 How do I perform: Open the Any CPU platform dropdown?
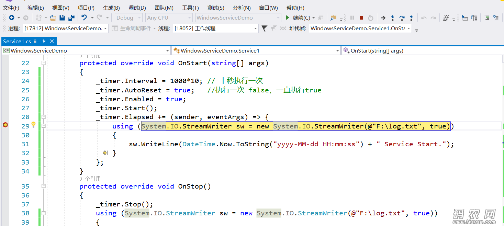(169, 18)
